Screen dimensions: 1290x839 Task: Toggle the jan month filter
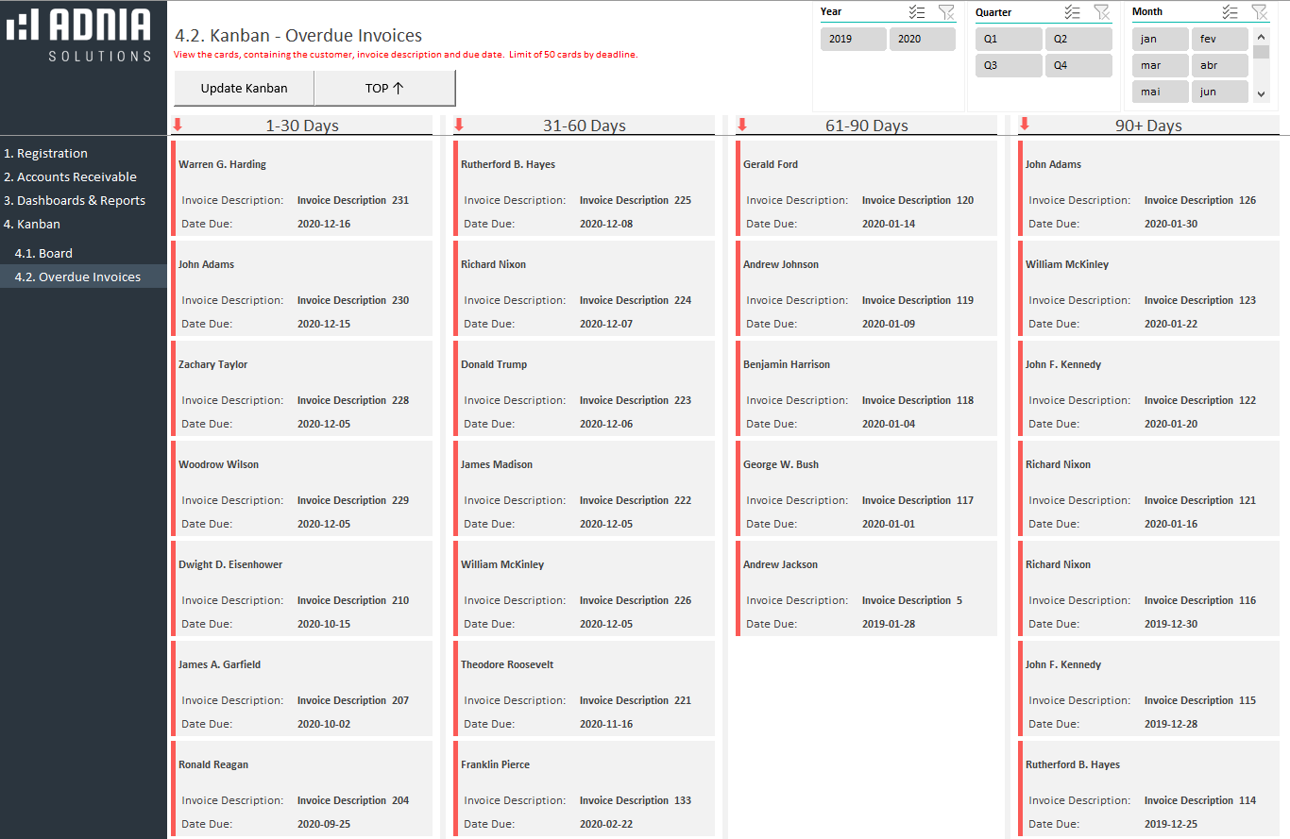coord(1160,40)
